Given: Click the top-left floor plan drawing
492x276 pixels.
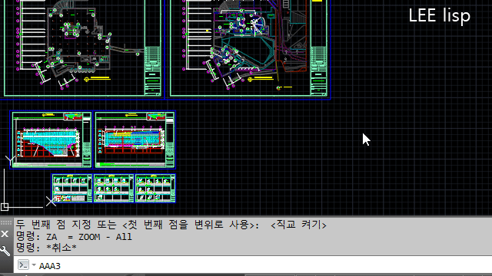Looking at the screenshot, I should click(x=82, y=48).
